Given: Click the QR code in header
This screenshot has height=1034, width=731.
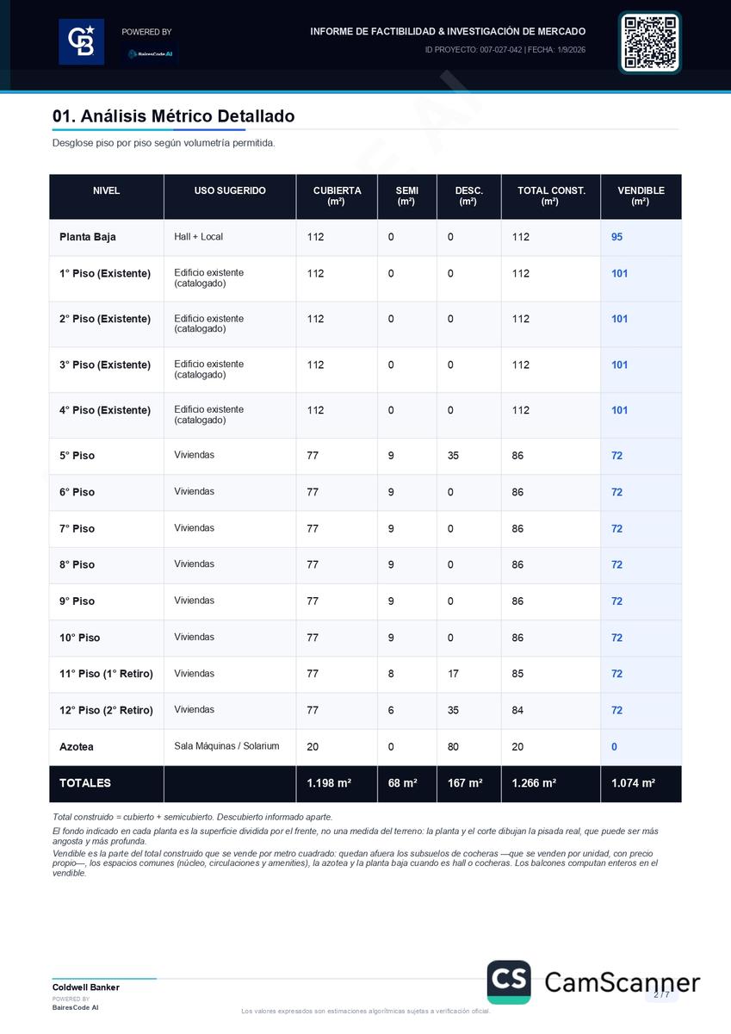Looking at the screenshot, I should point(650,42).
